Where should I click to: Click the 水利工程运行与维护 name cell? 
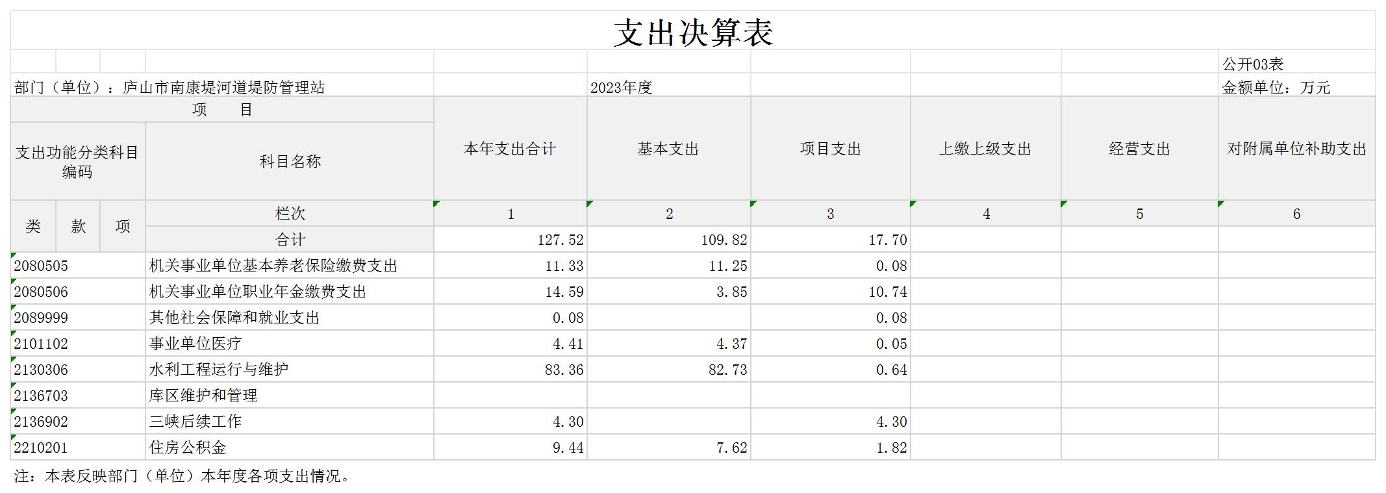219,370
